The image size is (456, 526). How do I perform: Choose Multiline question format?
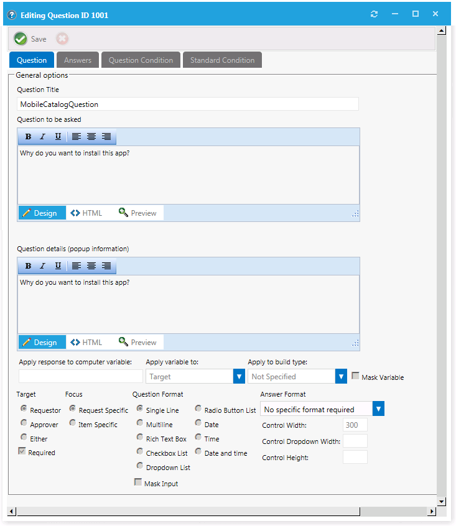[140, 423]
